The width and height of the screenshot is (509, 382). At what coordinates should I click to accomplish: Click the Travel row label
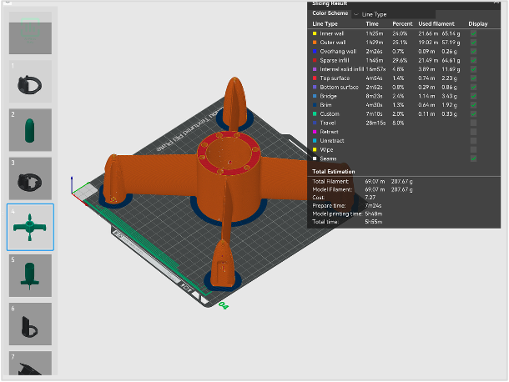pyautogui.click(x=328, y=123)
